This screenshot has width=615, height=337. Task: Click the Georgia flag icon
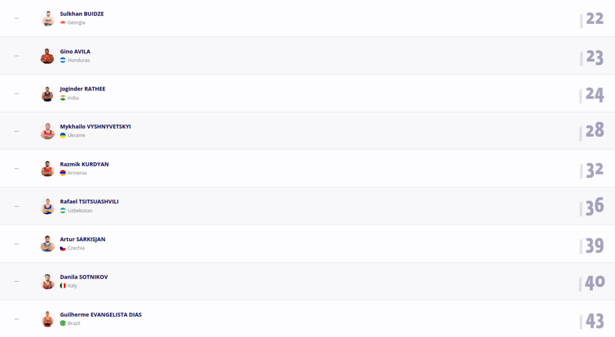63,22
